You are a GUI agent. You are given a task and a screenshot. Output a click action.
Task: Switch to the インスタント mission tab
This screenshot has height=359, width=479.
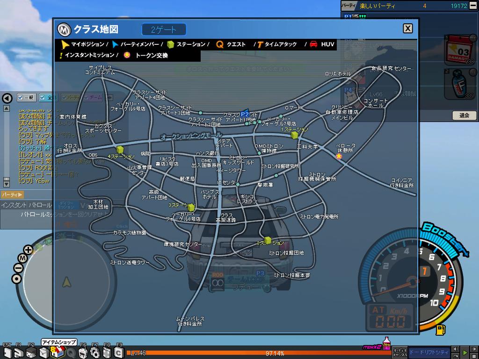click(x=14, y=205)
